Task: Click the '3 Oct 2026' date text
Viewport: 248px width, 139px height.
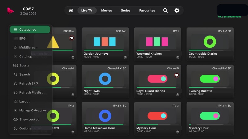Action: tap(28, 14)
